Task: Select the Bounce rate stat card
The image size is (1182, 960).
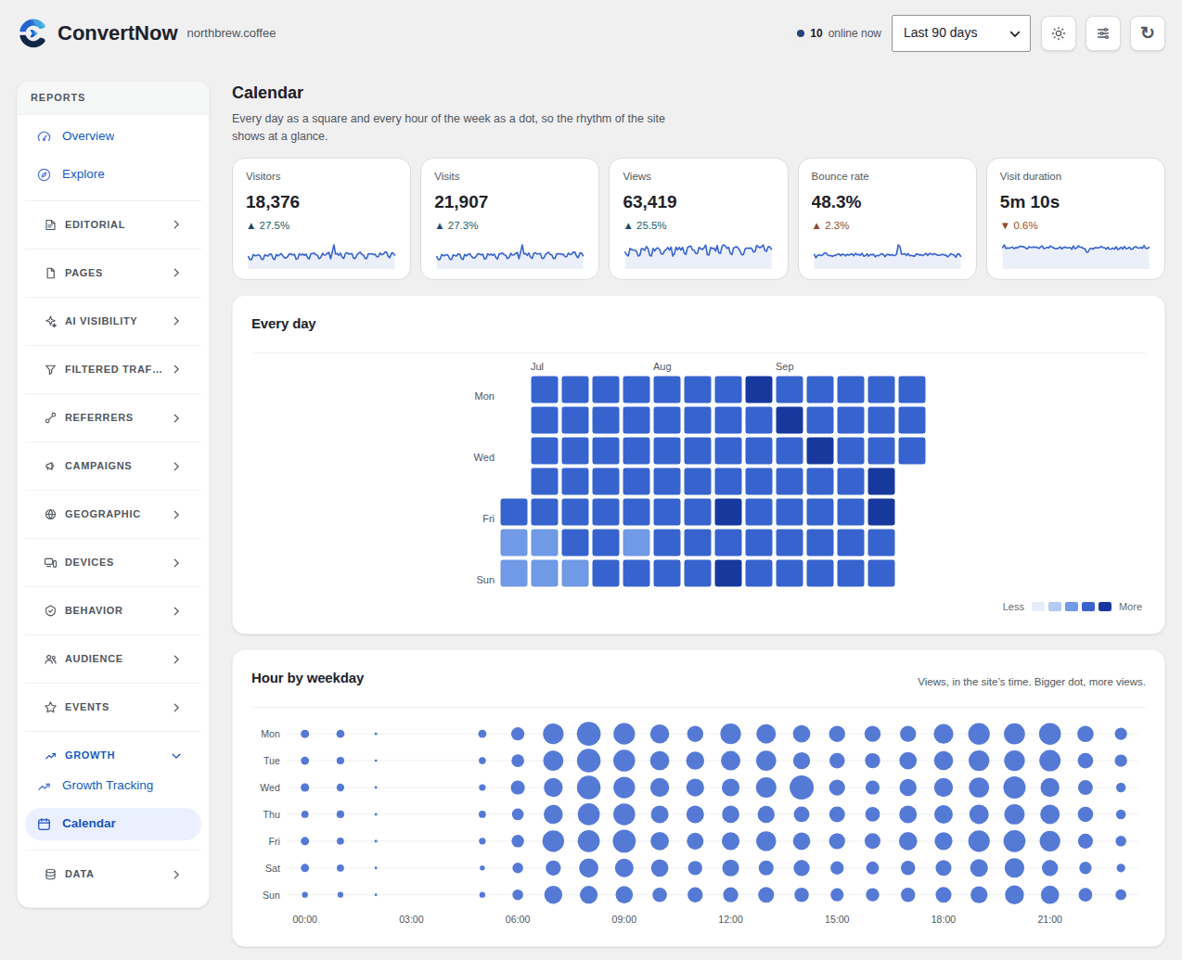Action: [x=887, y=219]
